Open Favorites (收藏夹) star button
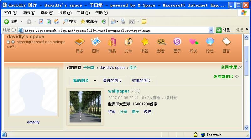This screenshot has height=139, width=251. pyautogui.click(x=89, y=21)
